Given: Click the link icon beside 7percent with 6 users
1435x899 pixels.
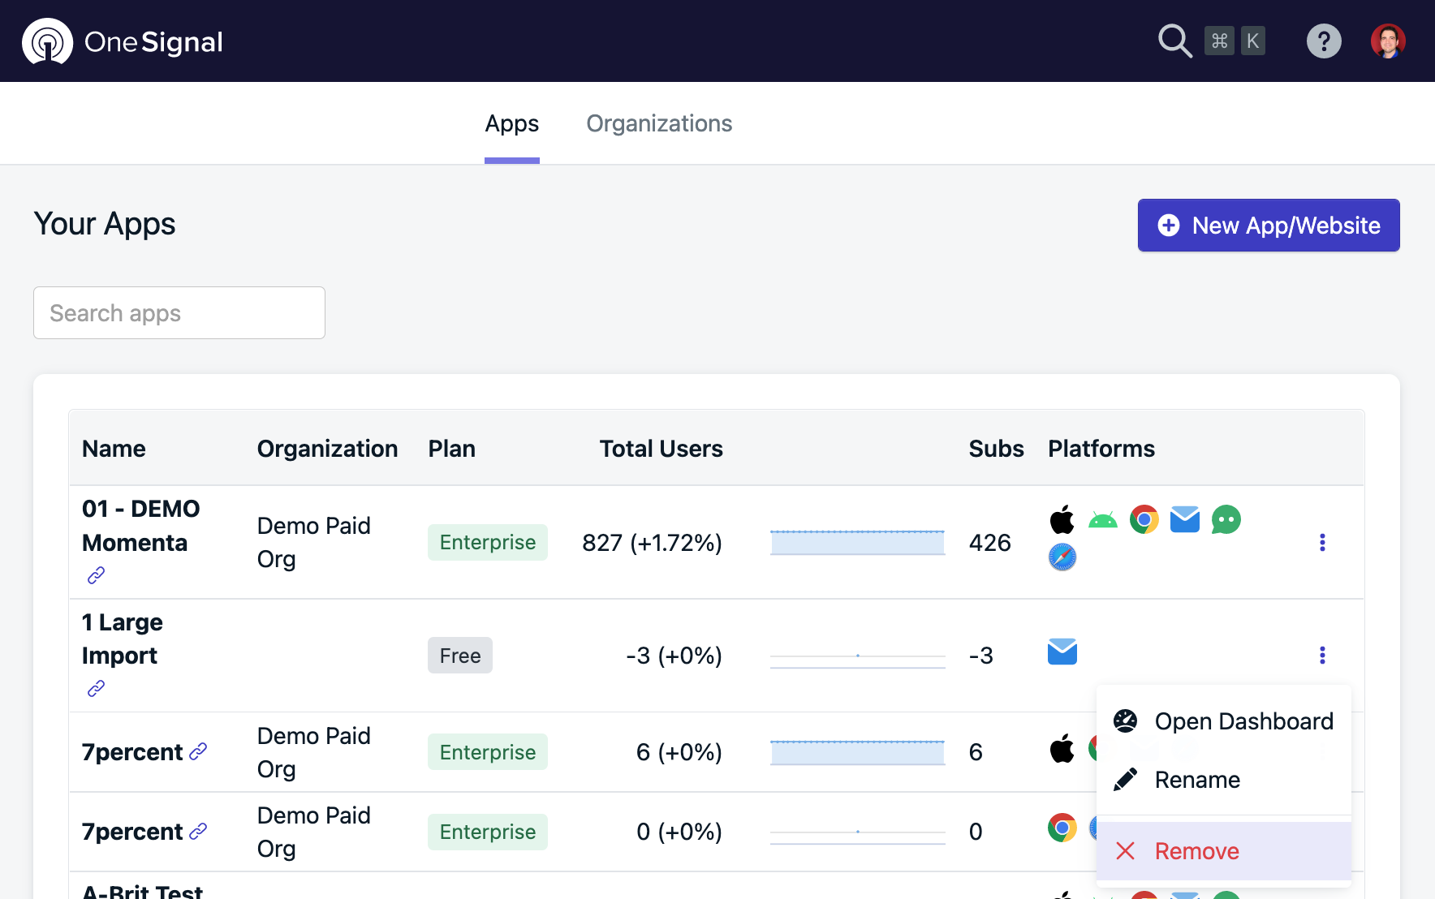Looking at the screenshot, I should [x=198, y=751].
